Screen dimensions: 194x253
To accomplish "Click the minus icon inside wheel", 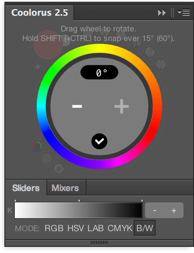I will pyautogui.click(x=77, y=106).
